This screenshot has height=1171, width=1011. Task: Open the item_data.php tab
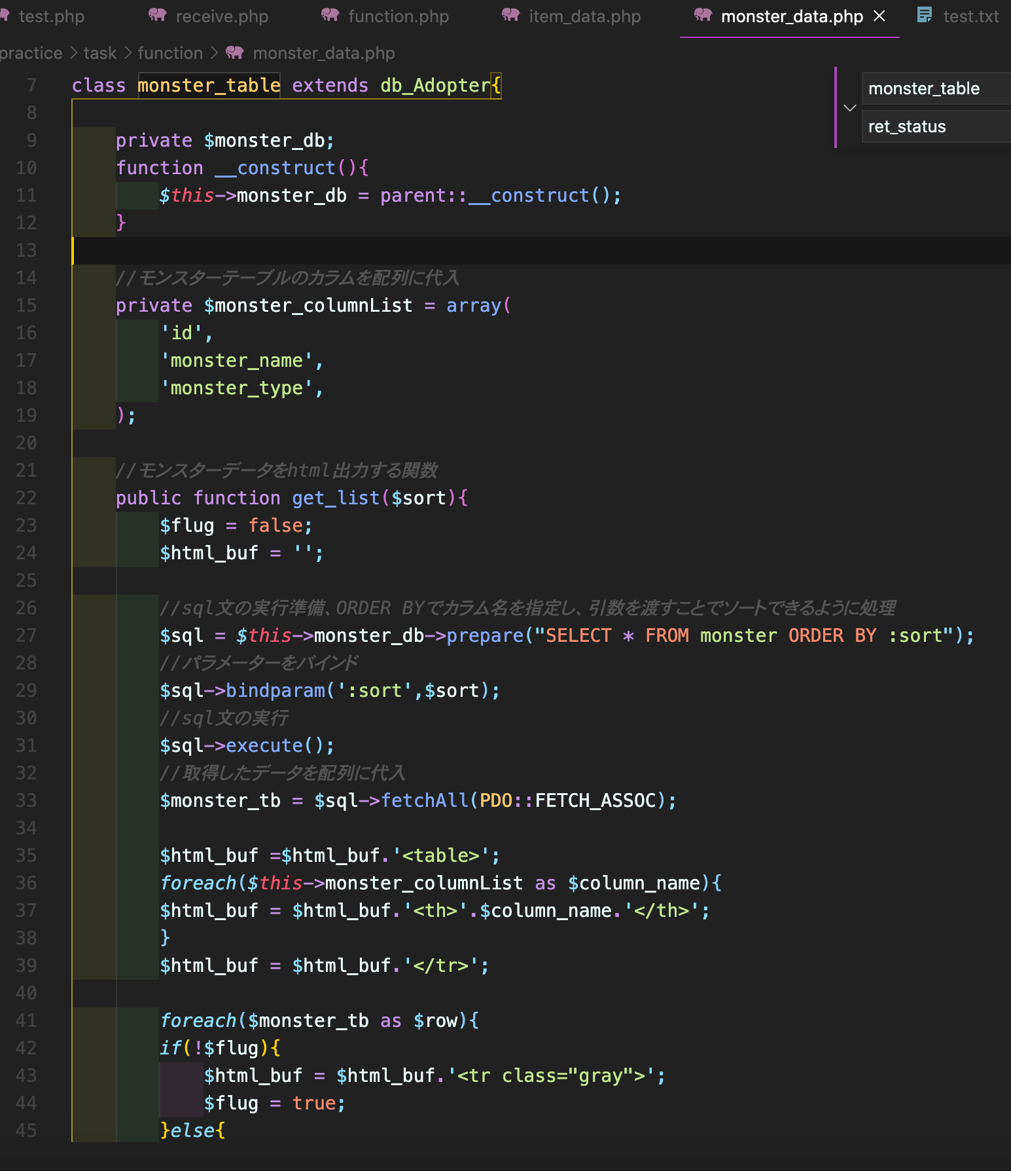pyautogui.click(x=584, y=16)
